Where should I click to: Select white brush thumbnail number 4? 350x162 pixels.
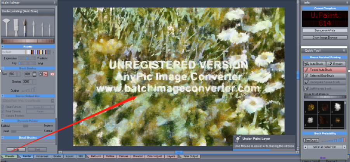point(310,121)
